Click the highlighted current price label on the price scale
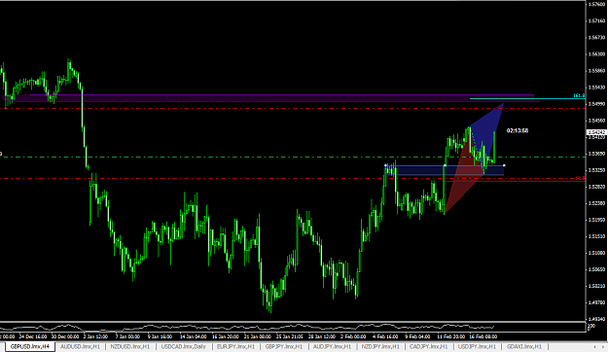Image resolution: width=608 pixels, height=352 pixels. (596, 132)
